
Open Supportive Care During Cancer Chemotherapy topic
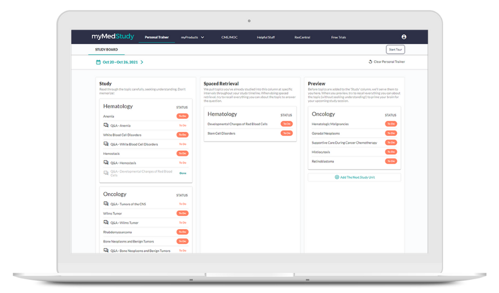pos(344,143)
